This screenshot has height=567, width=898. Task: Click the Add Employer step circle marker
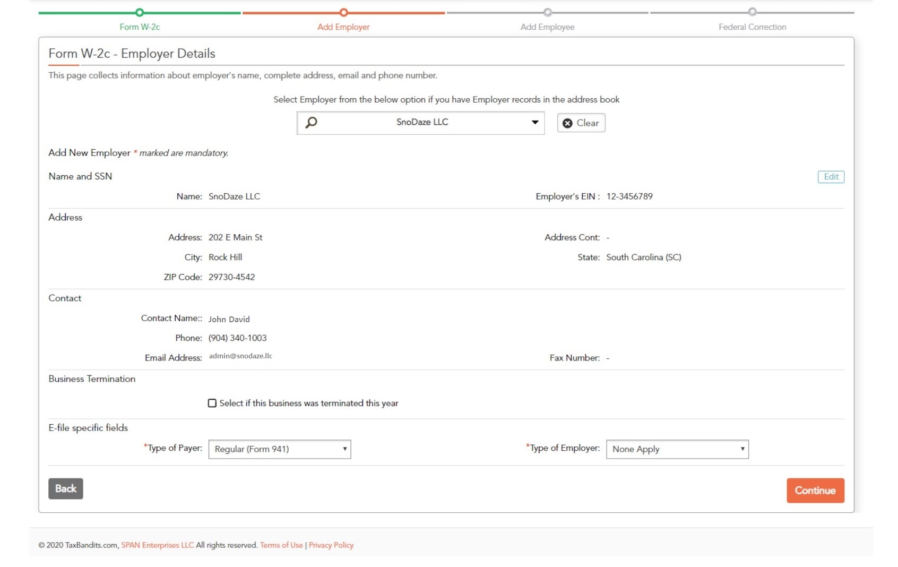344,12
